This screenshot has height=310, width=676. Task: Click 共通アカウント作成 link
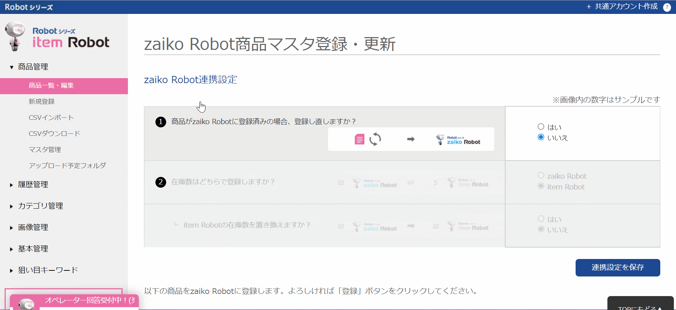tap(626, 7)
